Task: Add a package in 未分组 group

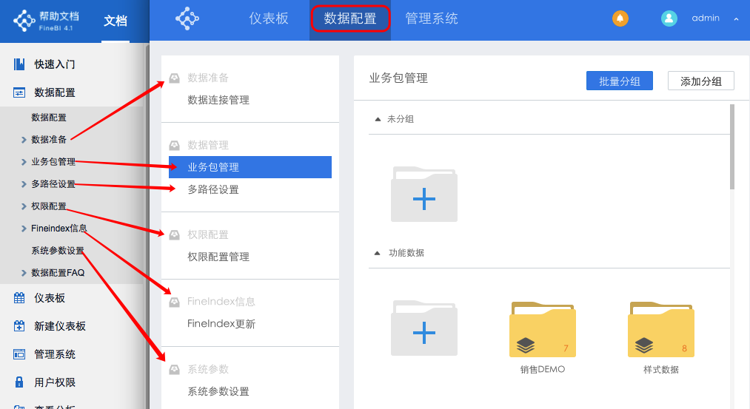Action: pos(423,194)
